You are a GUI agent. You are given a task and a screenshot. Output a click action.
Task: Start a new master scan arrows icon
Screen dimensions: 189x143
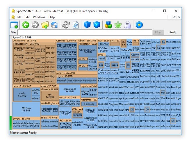tap(66, 25)
